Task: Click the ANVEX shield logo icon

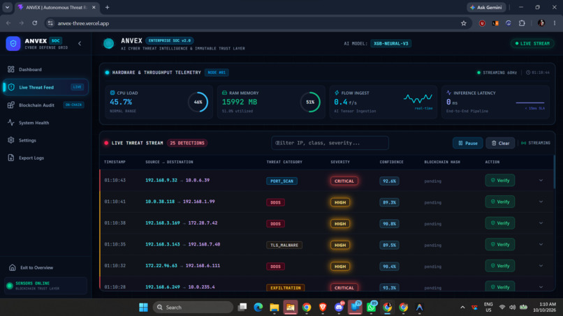Action: [x=13, y=43]
